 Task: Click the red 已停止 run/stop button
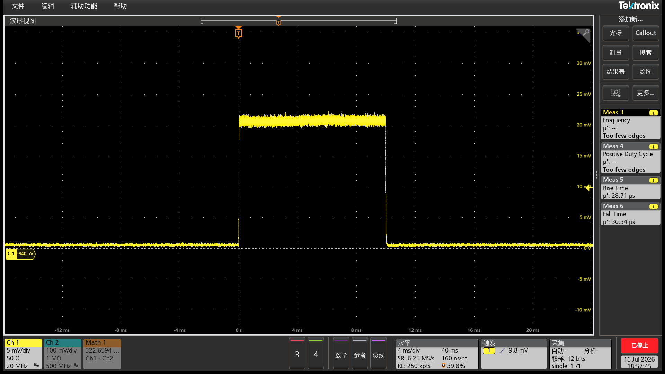coord(639,345)
